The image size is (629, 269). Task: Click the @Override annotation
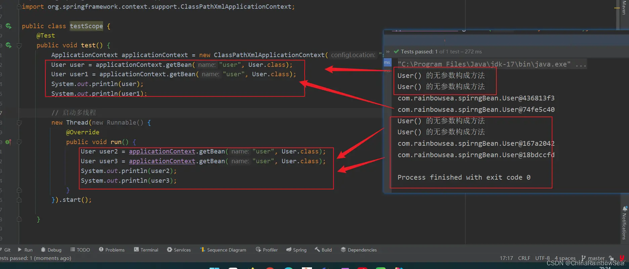(83, 132)
